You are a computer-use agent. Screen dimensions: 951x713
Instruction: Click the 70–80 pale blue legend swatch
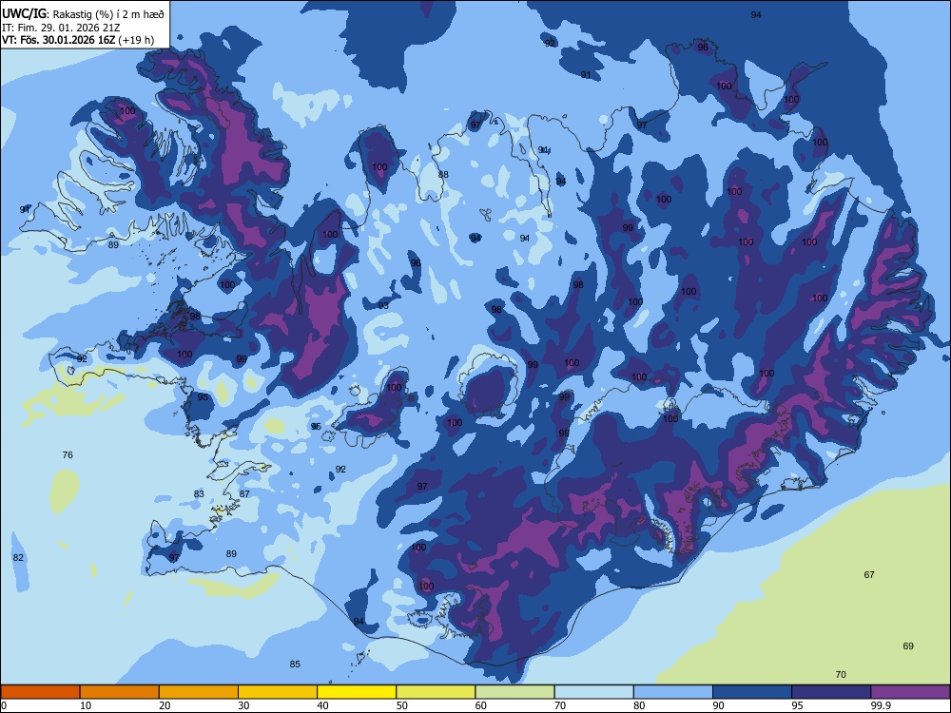[593, 692]
